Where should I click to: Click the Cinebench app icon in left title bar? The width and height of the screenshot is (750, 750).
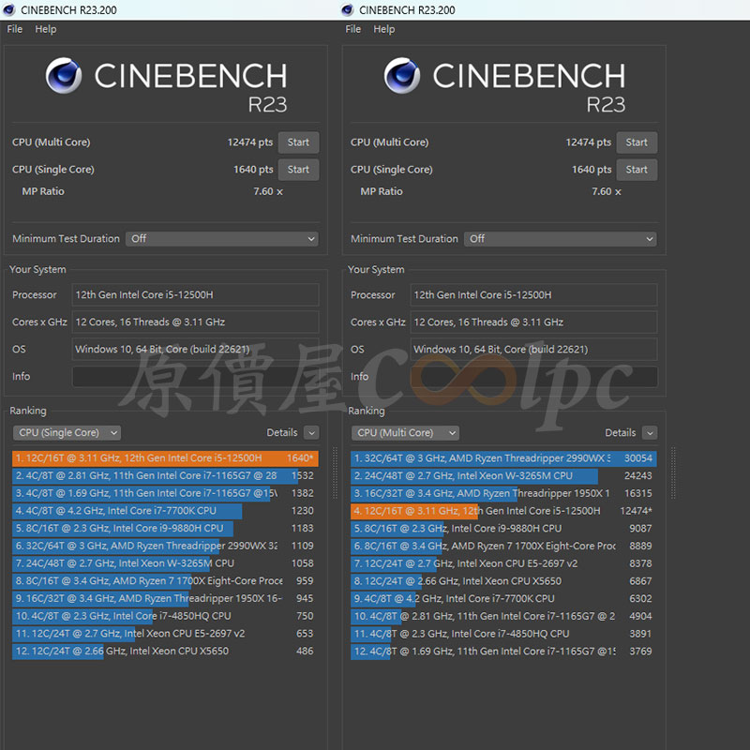click(x=9, y=9)
